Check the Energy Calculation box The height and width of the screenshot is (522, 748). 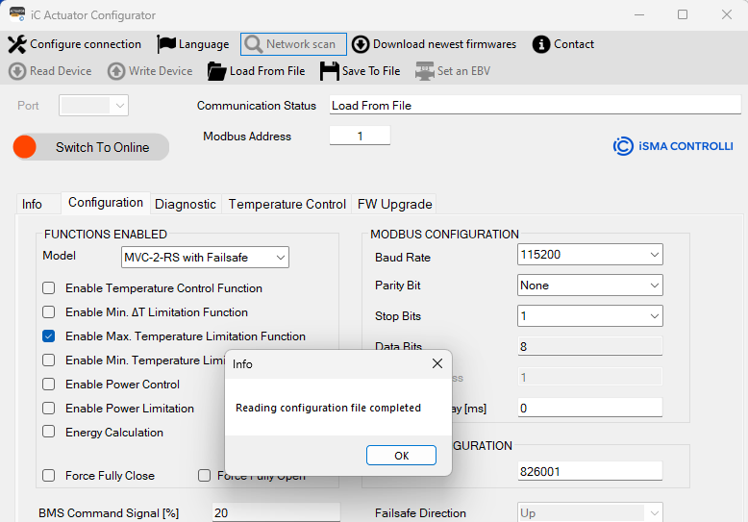pyautogui.click(x=49, y=433)
